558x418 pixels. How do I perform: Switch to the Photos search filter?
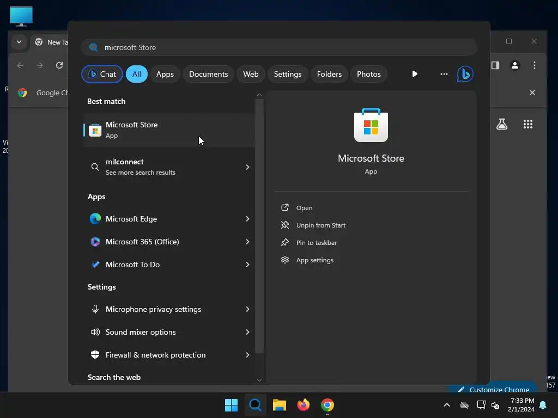369,74
